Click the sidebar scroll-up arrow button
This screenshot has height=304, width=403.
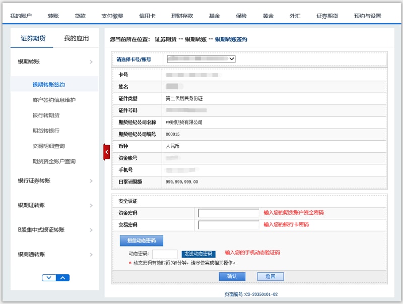pos(62,277)
